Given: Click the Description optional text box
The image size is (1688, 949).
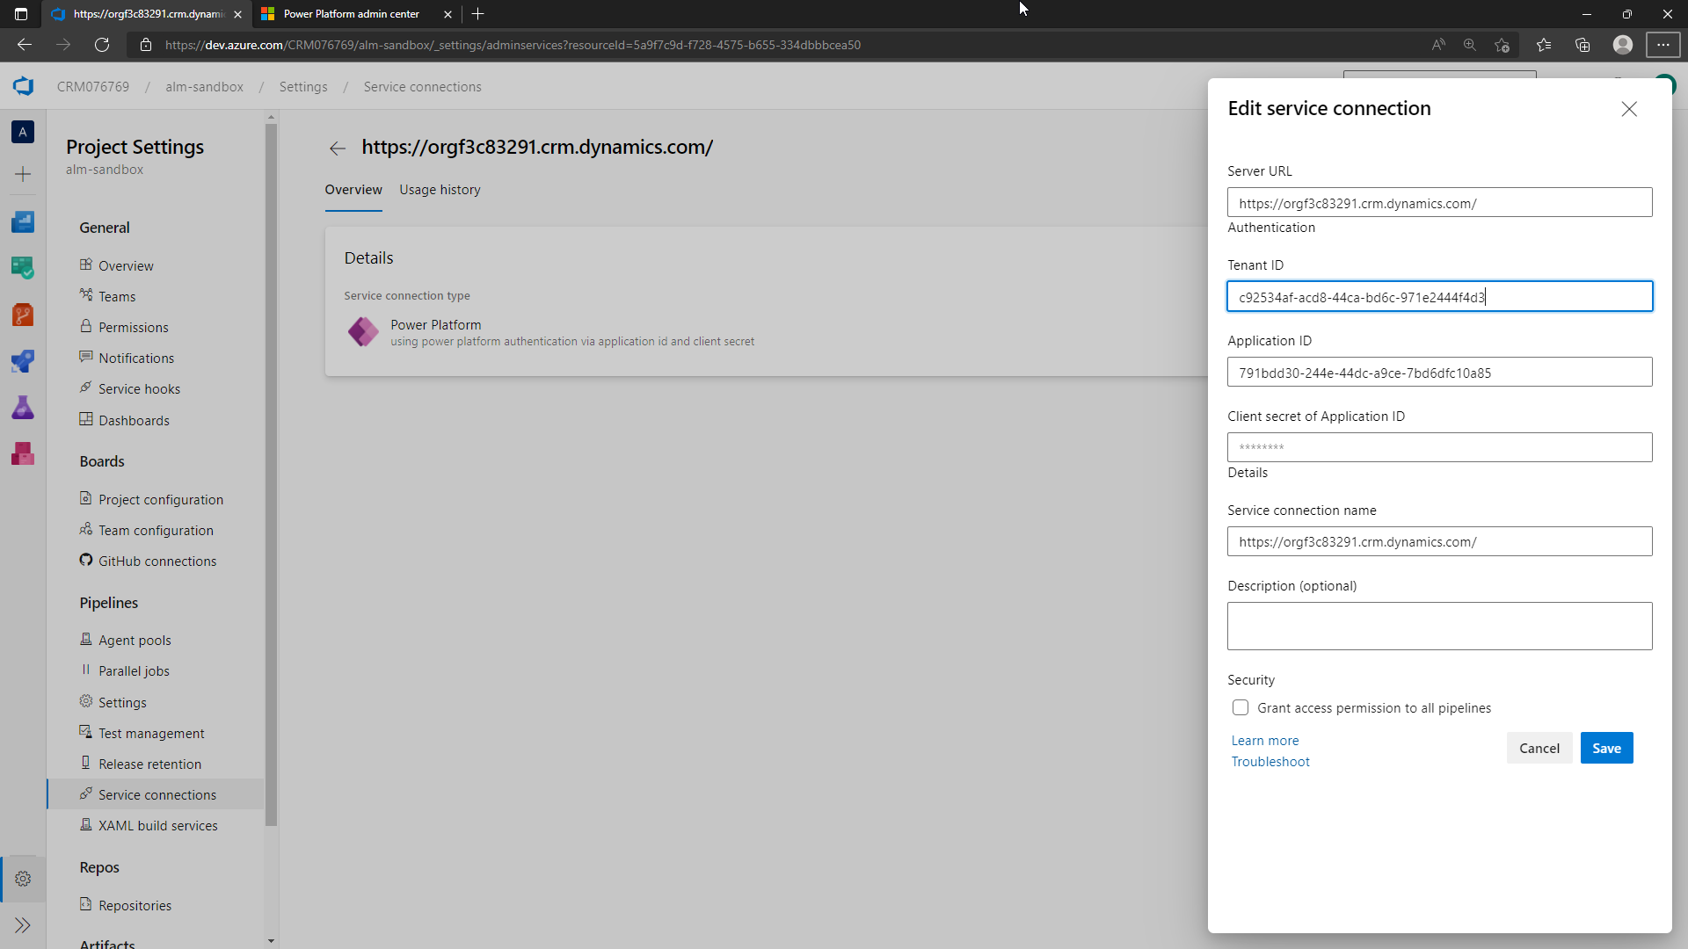Looking at the screenshot, I should coord(1439,626).
